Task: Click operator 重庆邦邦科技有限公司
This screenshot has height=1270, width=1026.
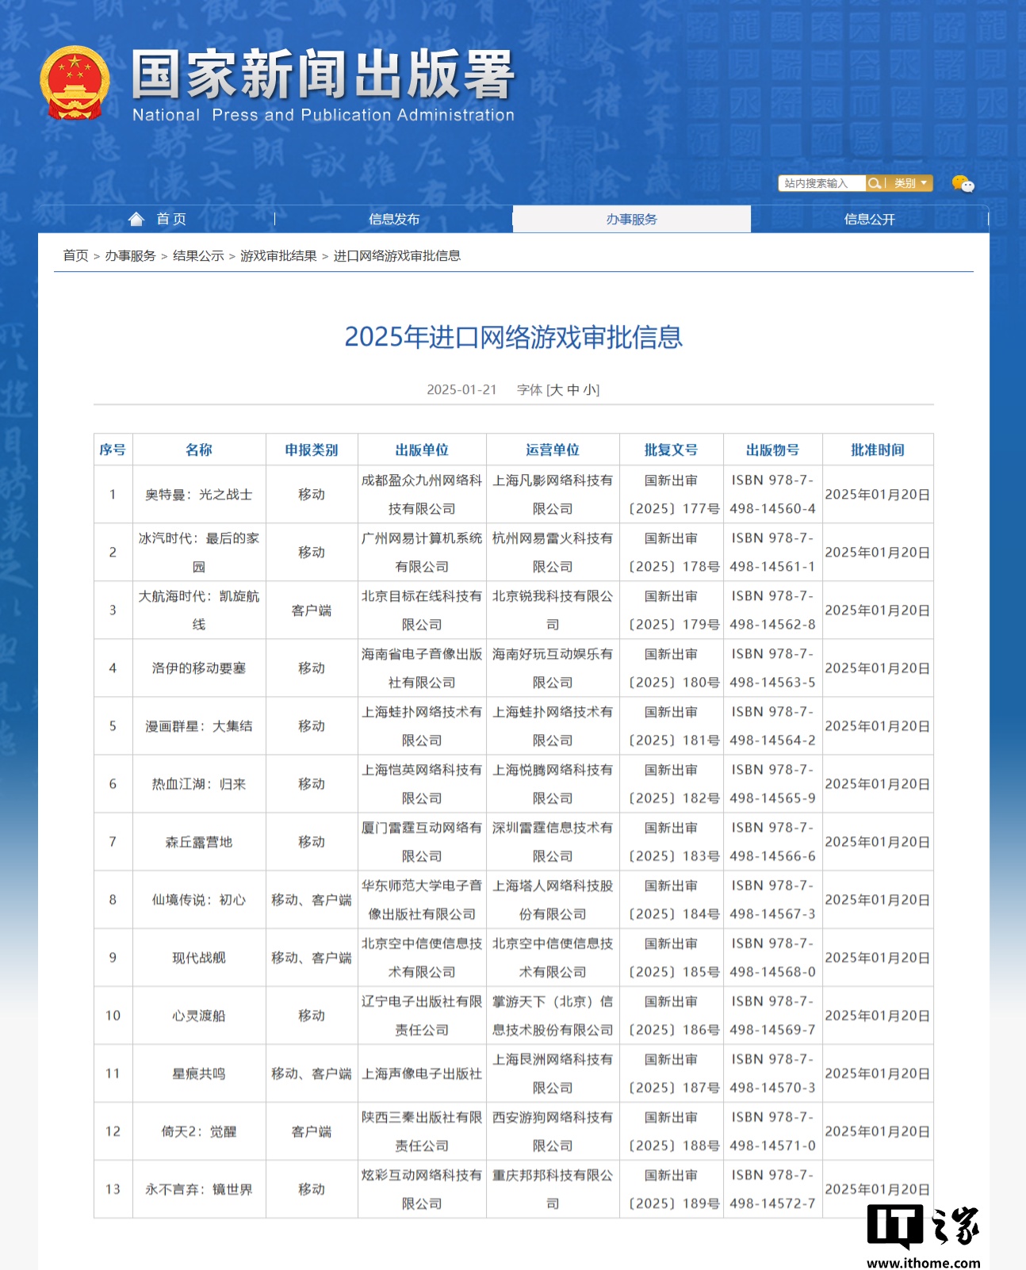Action: point(553,1188)
